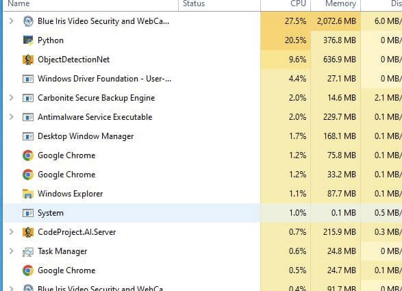Click the Name column header
402x291 pixels.
[91, 4]
